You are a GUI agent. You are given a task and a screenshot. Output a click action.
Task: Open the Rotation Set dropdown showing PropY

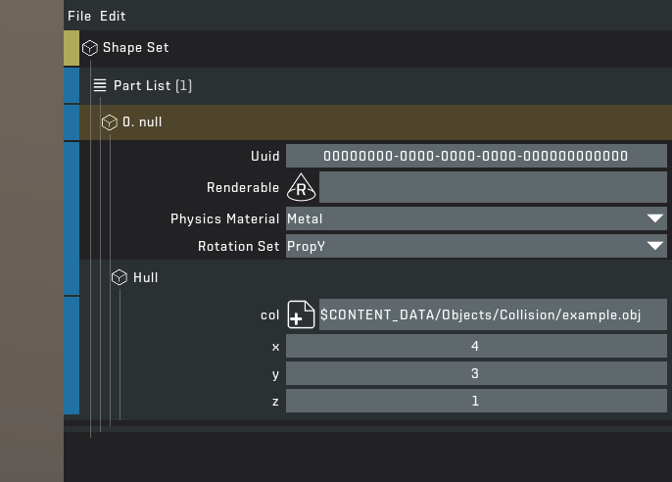[x=476, y=246]
